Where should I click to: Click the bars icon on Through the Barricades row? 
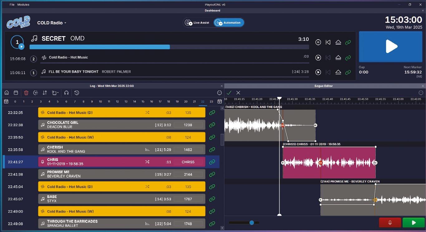point(147,224)
